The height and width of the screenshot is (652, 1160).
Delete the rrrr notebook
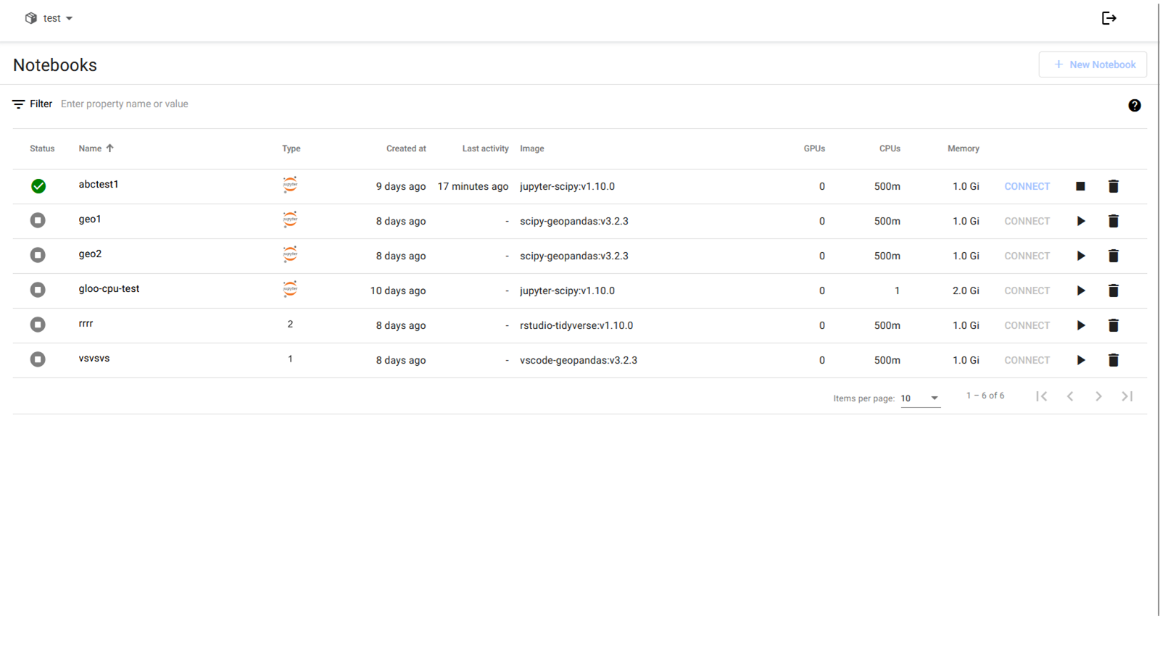1114,325
